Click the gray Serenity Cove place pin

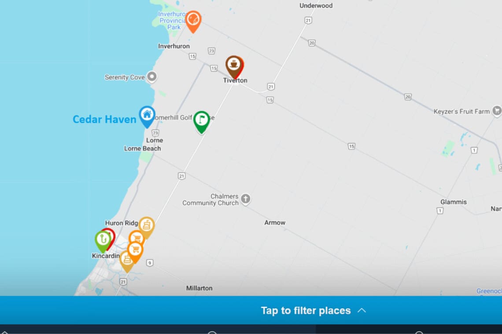tap(152, 77)
